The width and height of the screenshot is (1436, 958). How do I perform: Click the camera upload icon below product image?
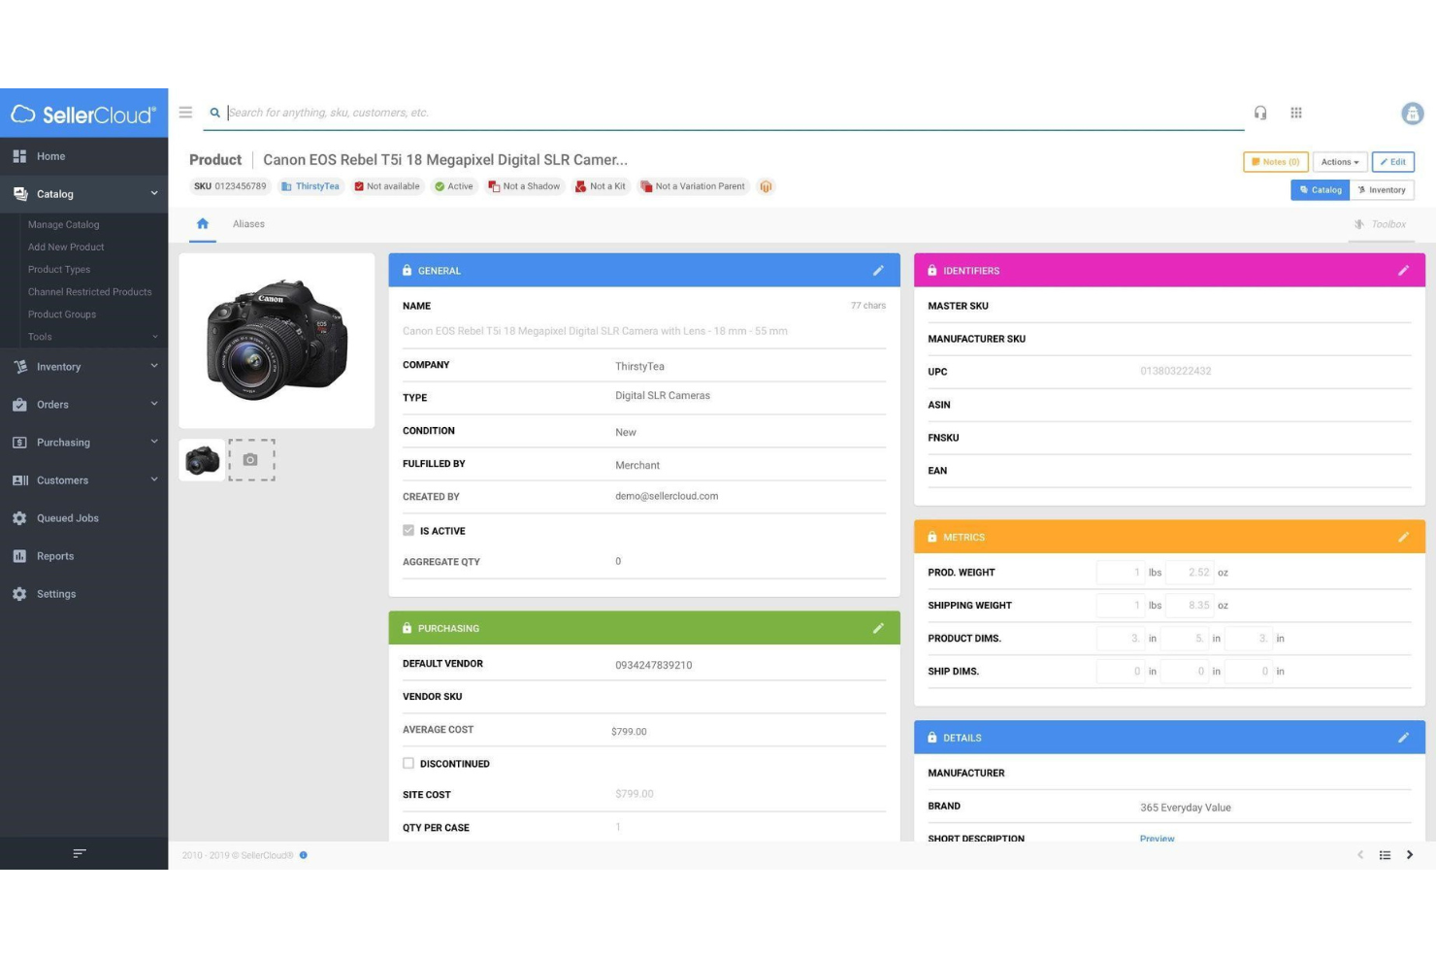(x=252, y=459)
